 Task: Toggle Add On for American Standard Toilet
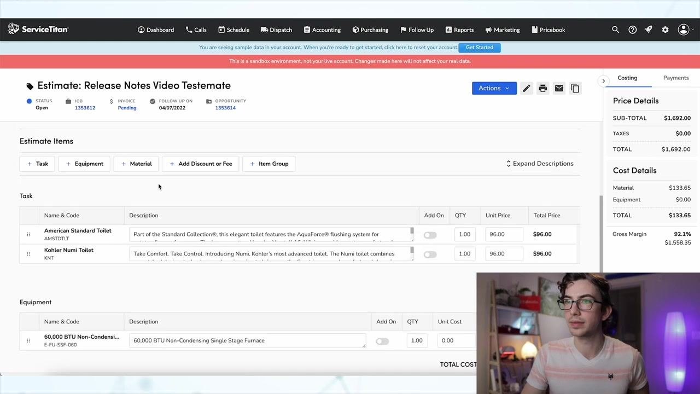click(430, 235)
